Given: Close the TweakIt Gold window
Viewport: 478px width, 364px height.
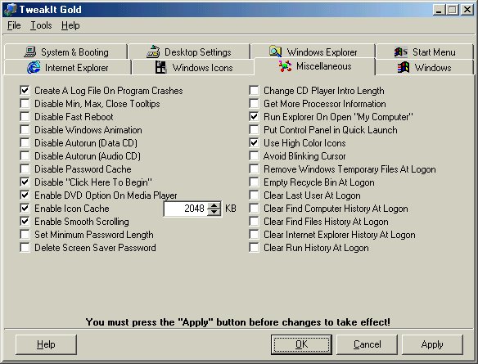Looking at the screenshot, I should point(467,10).
